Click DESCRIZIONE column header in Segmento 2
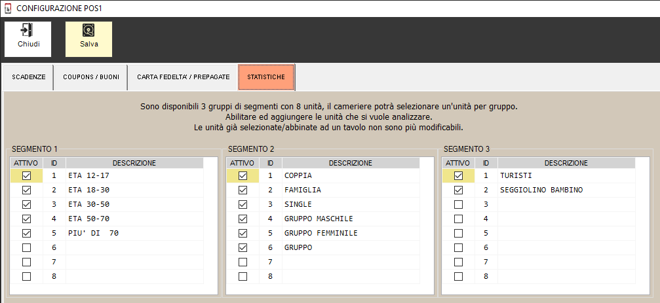The image size is (660, 303). [x=350, y=163]
